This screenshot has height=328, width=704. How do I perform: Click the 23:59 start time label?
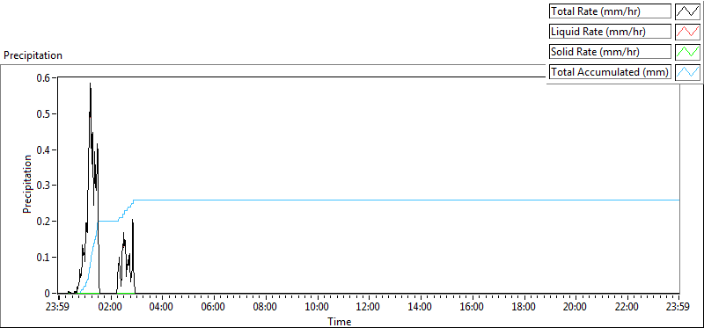(x=59, y=308)
